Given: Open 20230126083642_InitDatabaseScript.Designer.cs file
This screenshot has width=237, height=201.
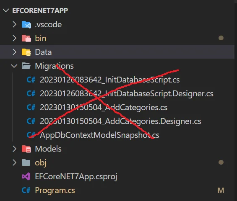Looking at the screenshot, I should coord(127,94).
